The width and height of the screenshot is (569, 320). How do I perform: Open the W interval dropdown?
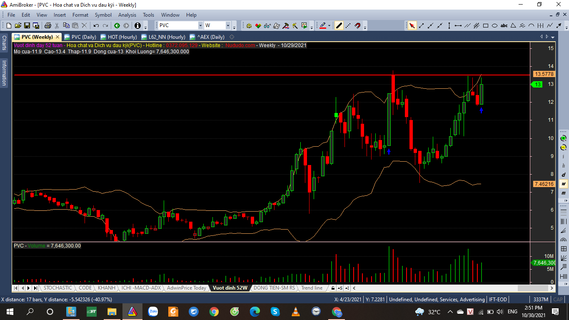pyautogui.click(x=228, y=25)
